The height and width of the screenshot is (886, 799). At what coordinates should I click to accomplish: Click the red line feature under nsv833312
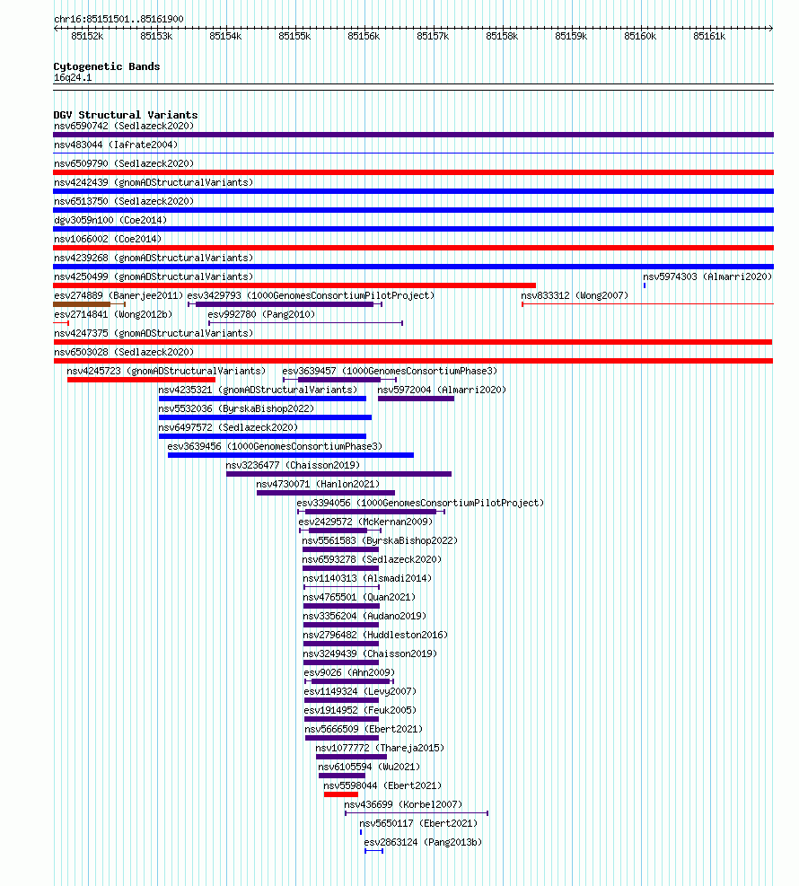[x=647, y=304]
